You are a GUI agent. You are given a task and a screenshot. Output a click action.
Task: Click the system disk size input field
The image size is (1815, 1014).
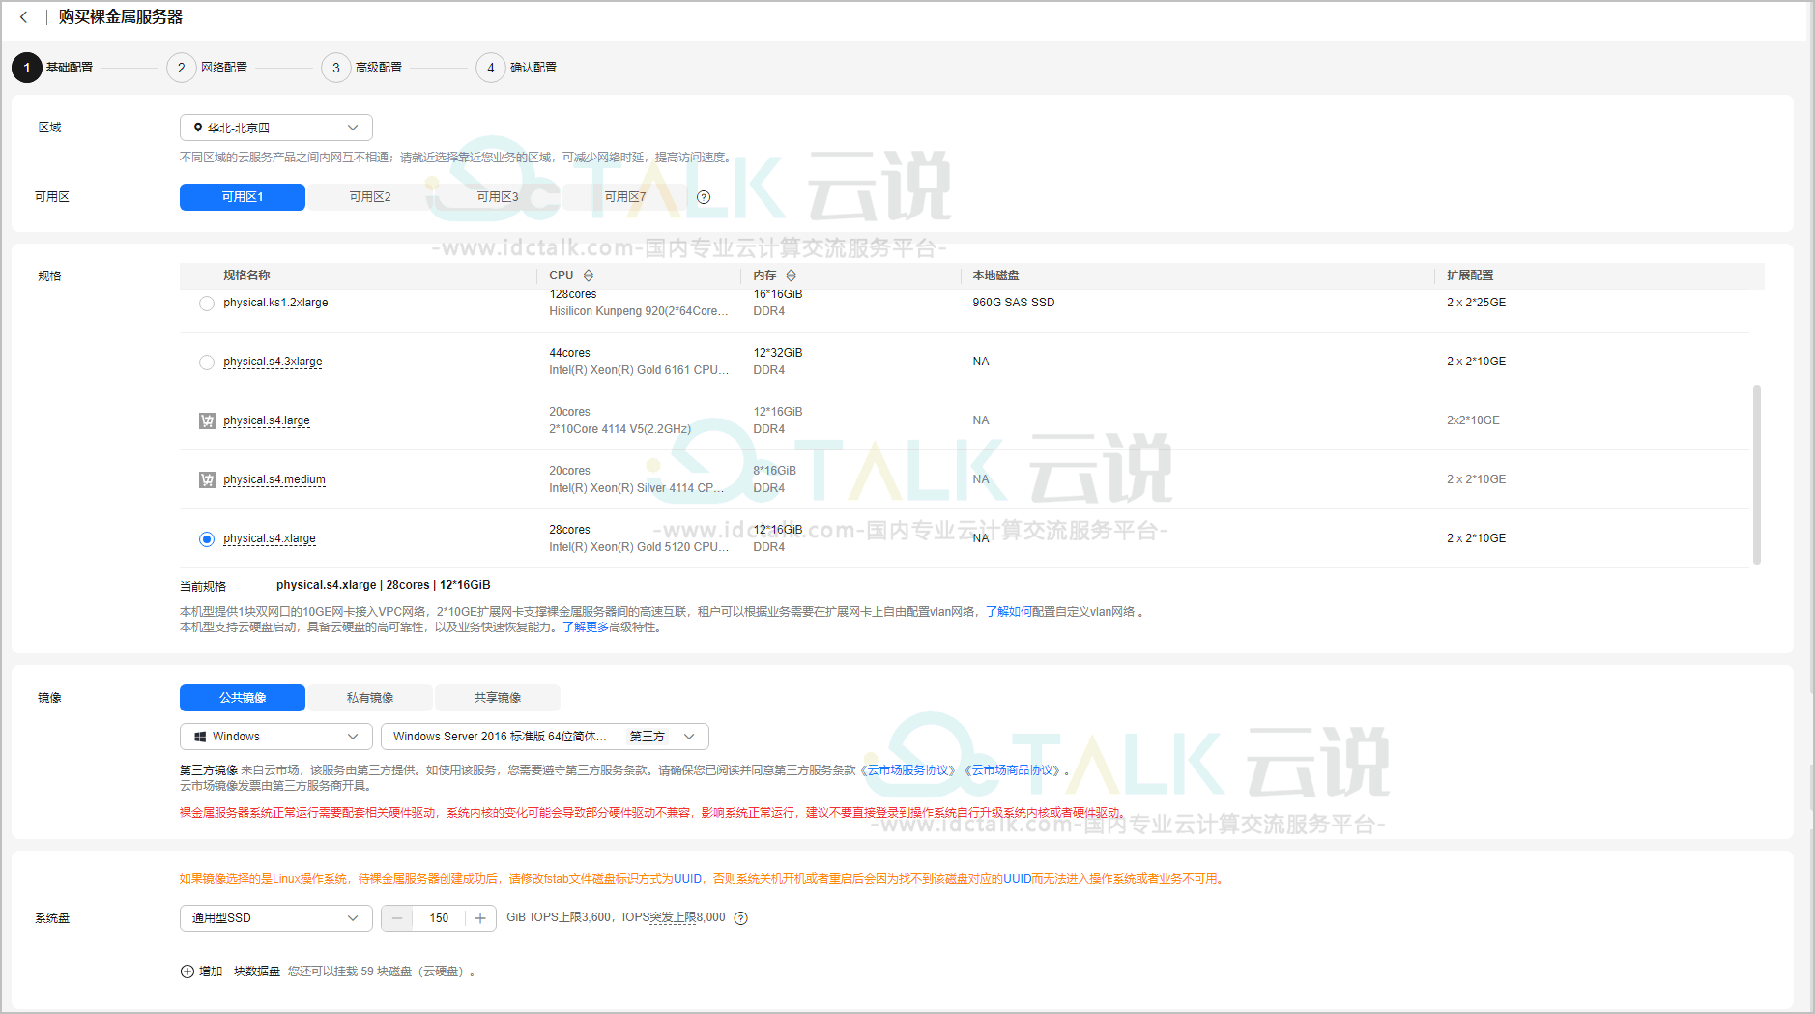pos(439,918)
